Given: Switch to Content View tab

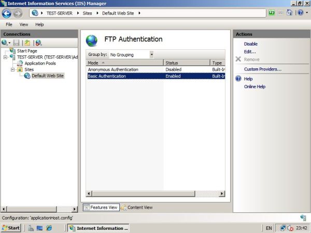Looking at the screenshot, I should [137, 208].
